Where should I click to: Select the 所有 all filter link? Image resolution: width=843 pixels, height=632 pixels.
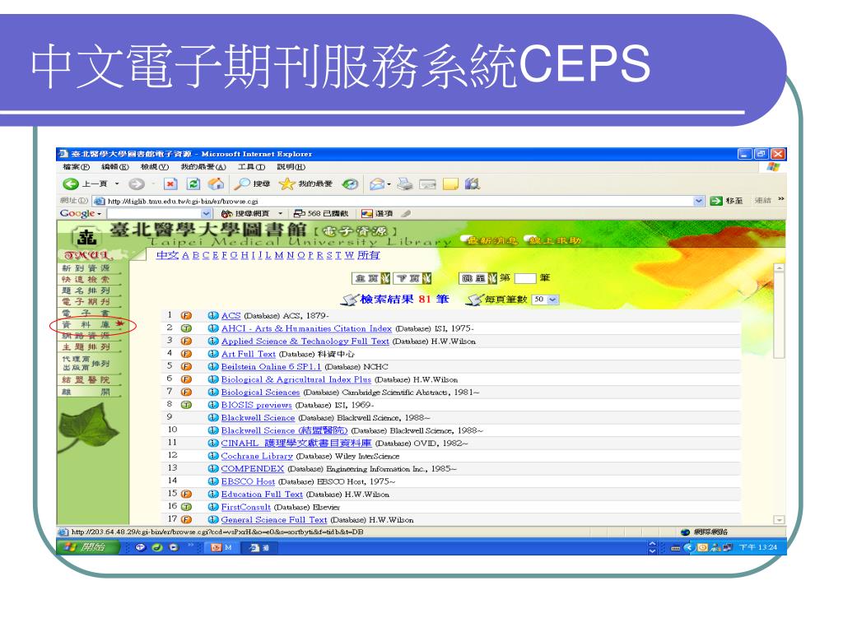coord(368,255)
